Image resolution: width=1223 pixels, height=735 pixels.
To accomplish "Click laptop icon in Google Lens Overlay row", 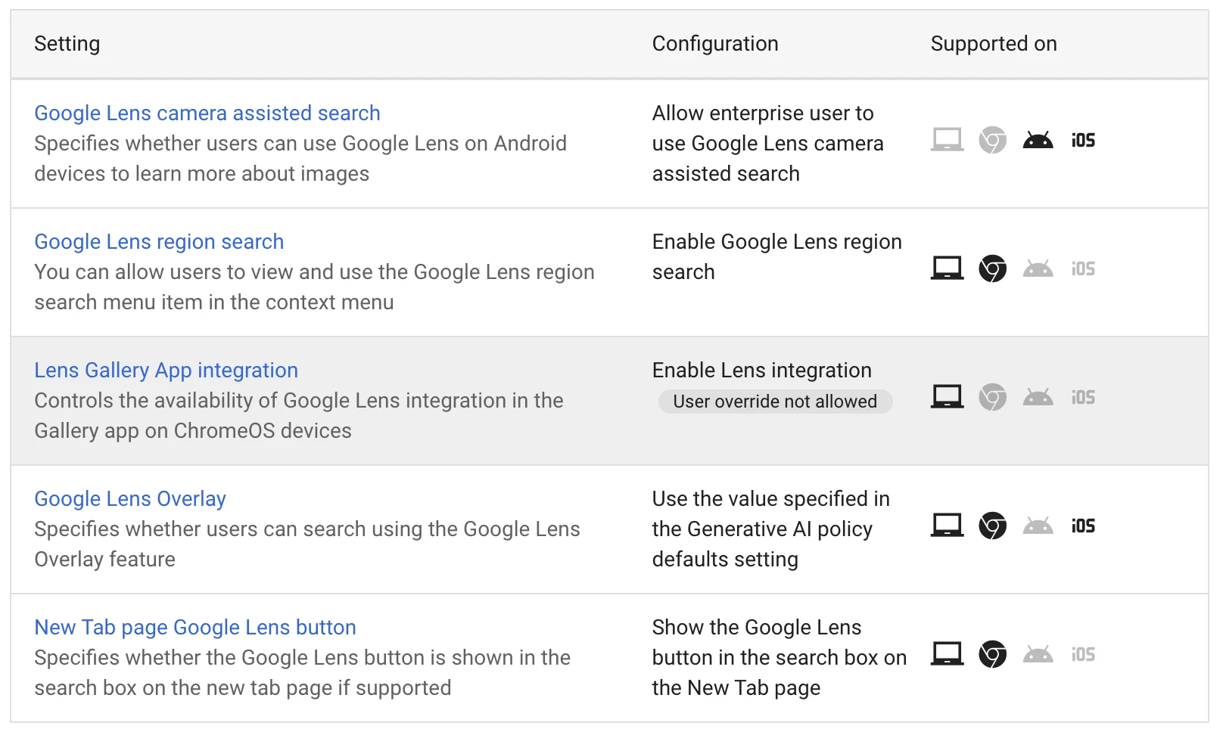I will [x=947, y=526].
